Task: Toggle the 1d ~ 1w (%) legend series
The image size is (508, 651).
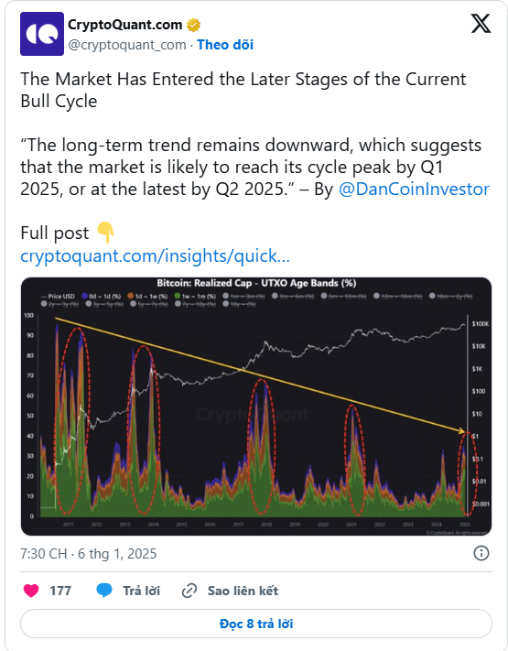Action: pyautogui.click(x=147, y=296)
